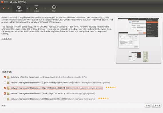Cancel changes with the 取消 button
This screenshot has width=163, height=113.
pos(148,106)
